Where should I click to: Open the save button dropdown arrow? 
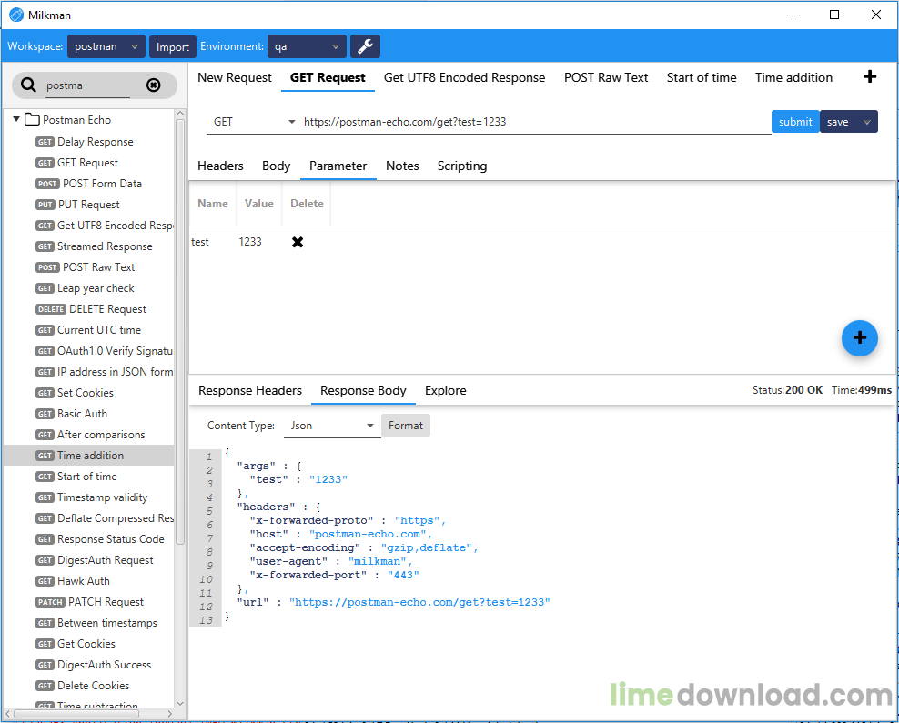pyautogui.click(x=866, y=122)
